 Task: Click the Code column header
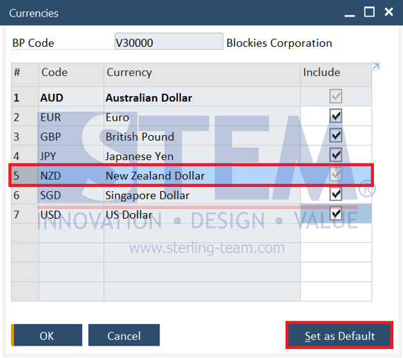71,74
